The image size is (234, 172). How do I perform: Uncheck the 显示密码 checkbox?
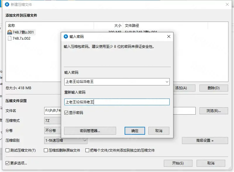click(66, 113)
